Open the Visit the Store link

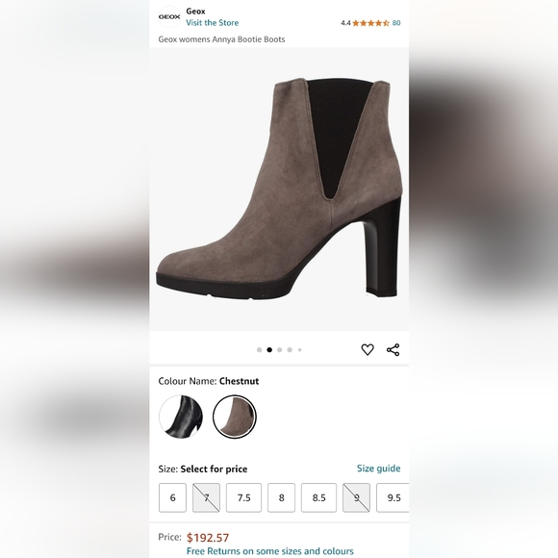point(212,23)
